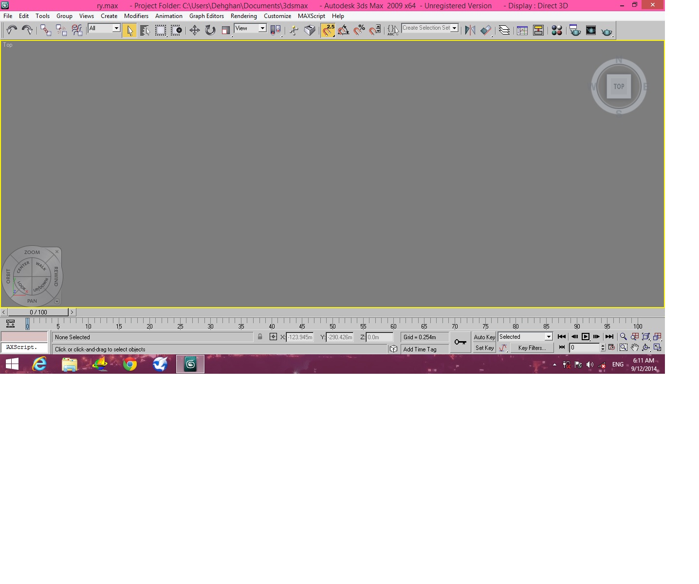Click the large Set Keys key button

460,342
